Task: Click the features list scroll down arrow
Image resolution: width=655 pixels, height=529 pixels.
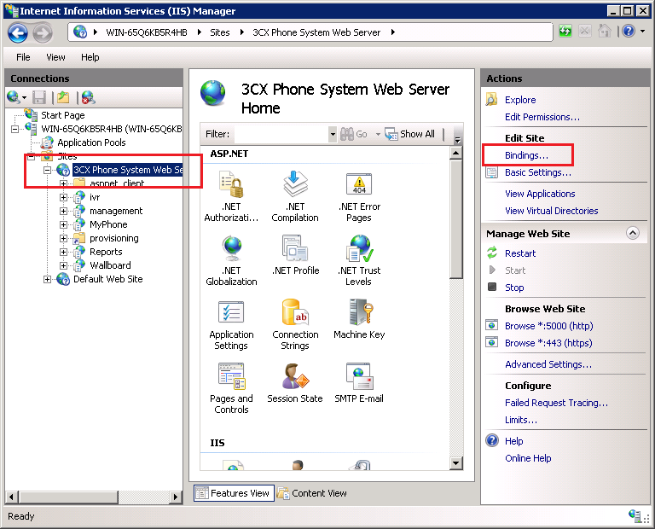Action: click(x=455, y=463)
